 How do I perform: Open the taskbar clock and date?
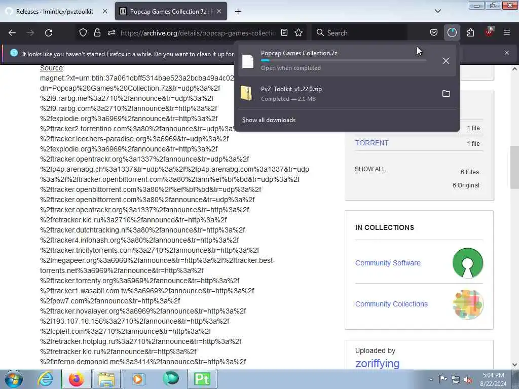click(493, 379)
